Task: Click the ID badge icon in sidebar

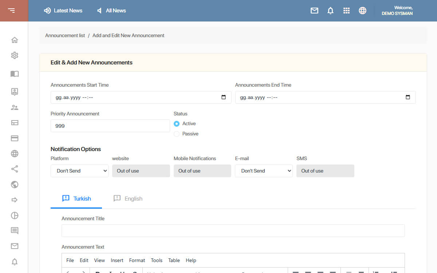Action: 15,92
